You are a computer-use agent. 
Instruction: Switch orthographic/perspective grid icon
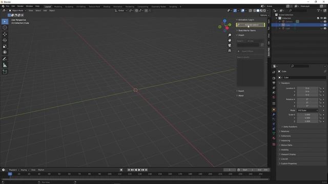230,51
